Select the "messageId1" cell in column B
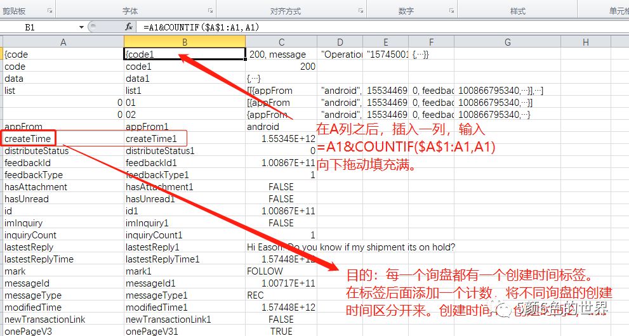 coord(185,283)
